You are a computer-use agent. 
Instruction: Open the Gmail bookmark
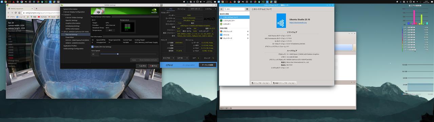[52, 17]
